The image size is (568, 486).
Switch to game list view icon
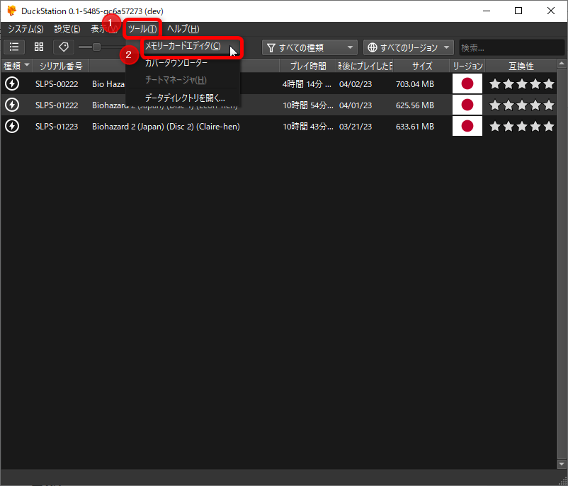coord(14,47)
